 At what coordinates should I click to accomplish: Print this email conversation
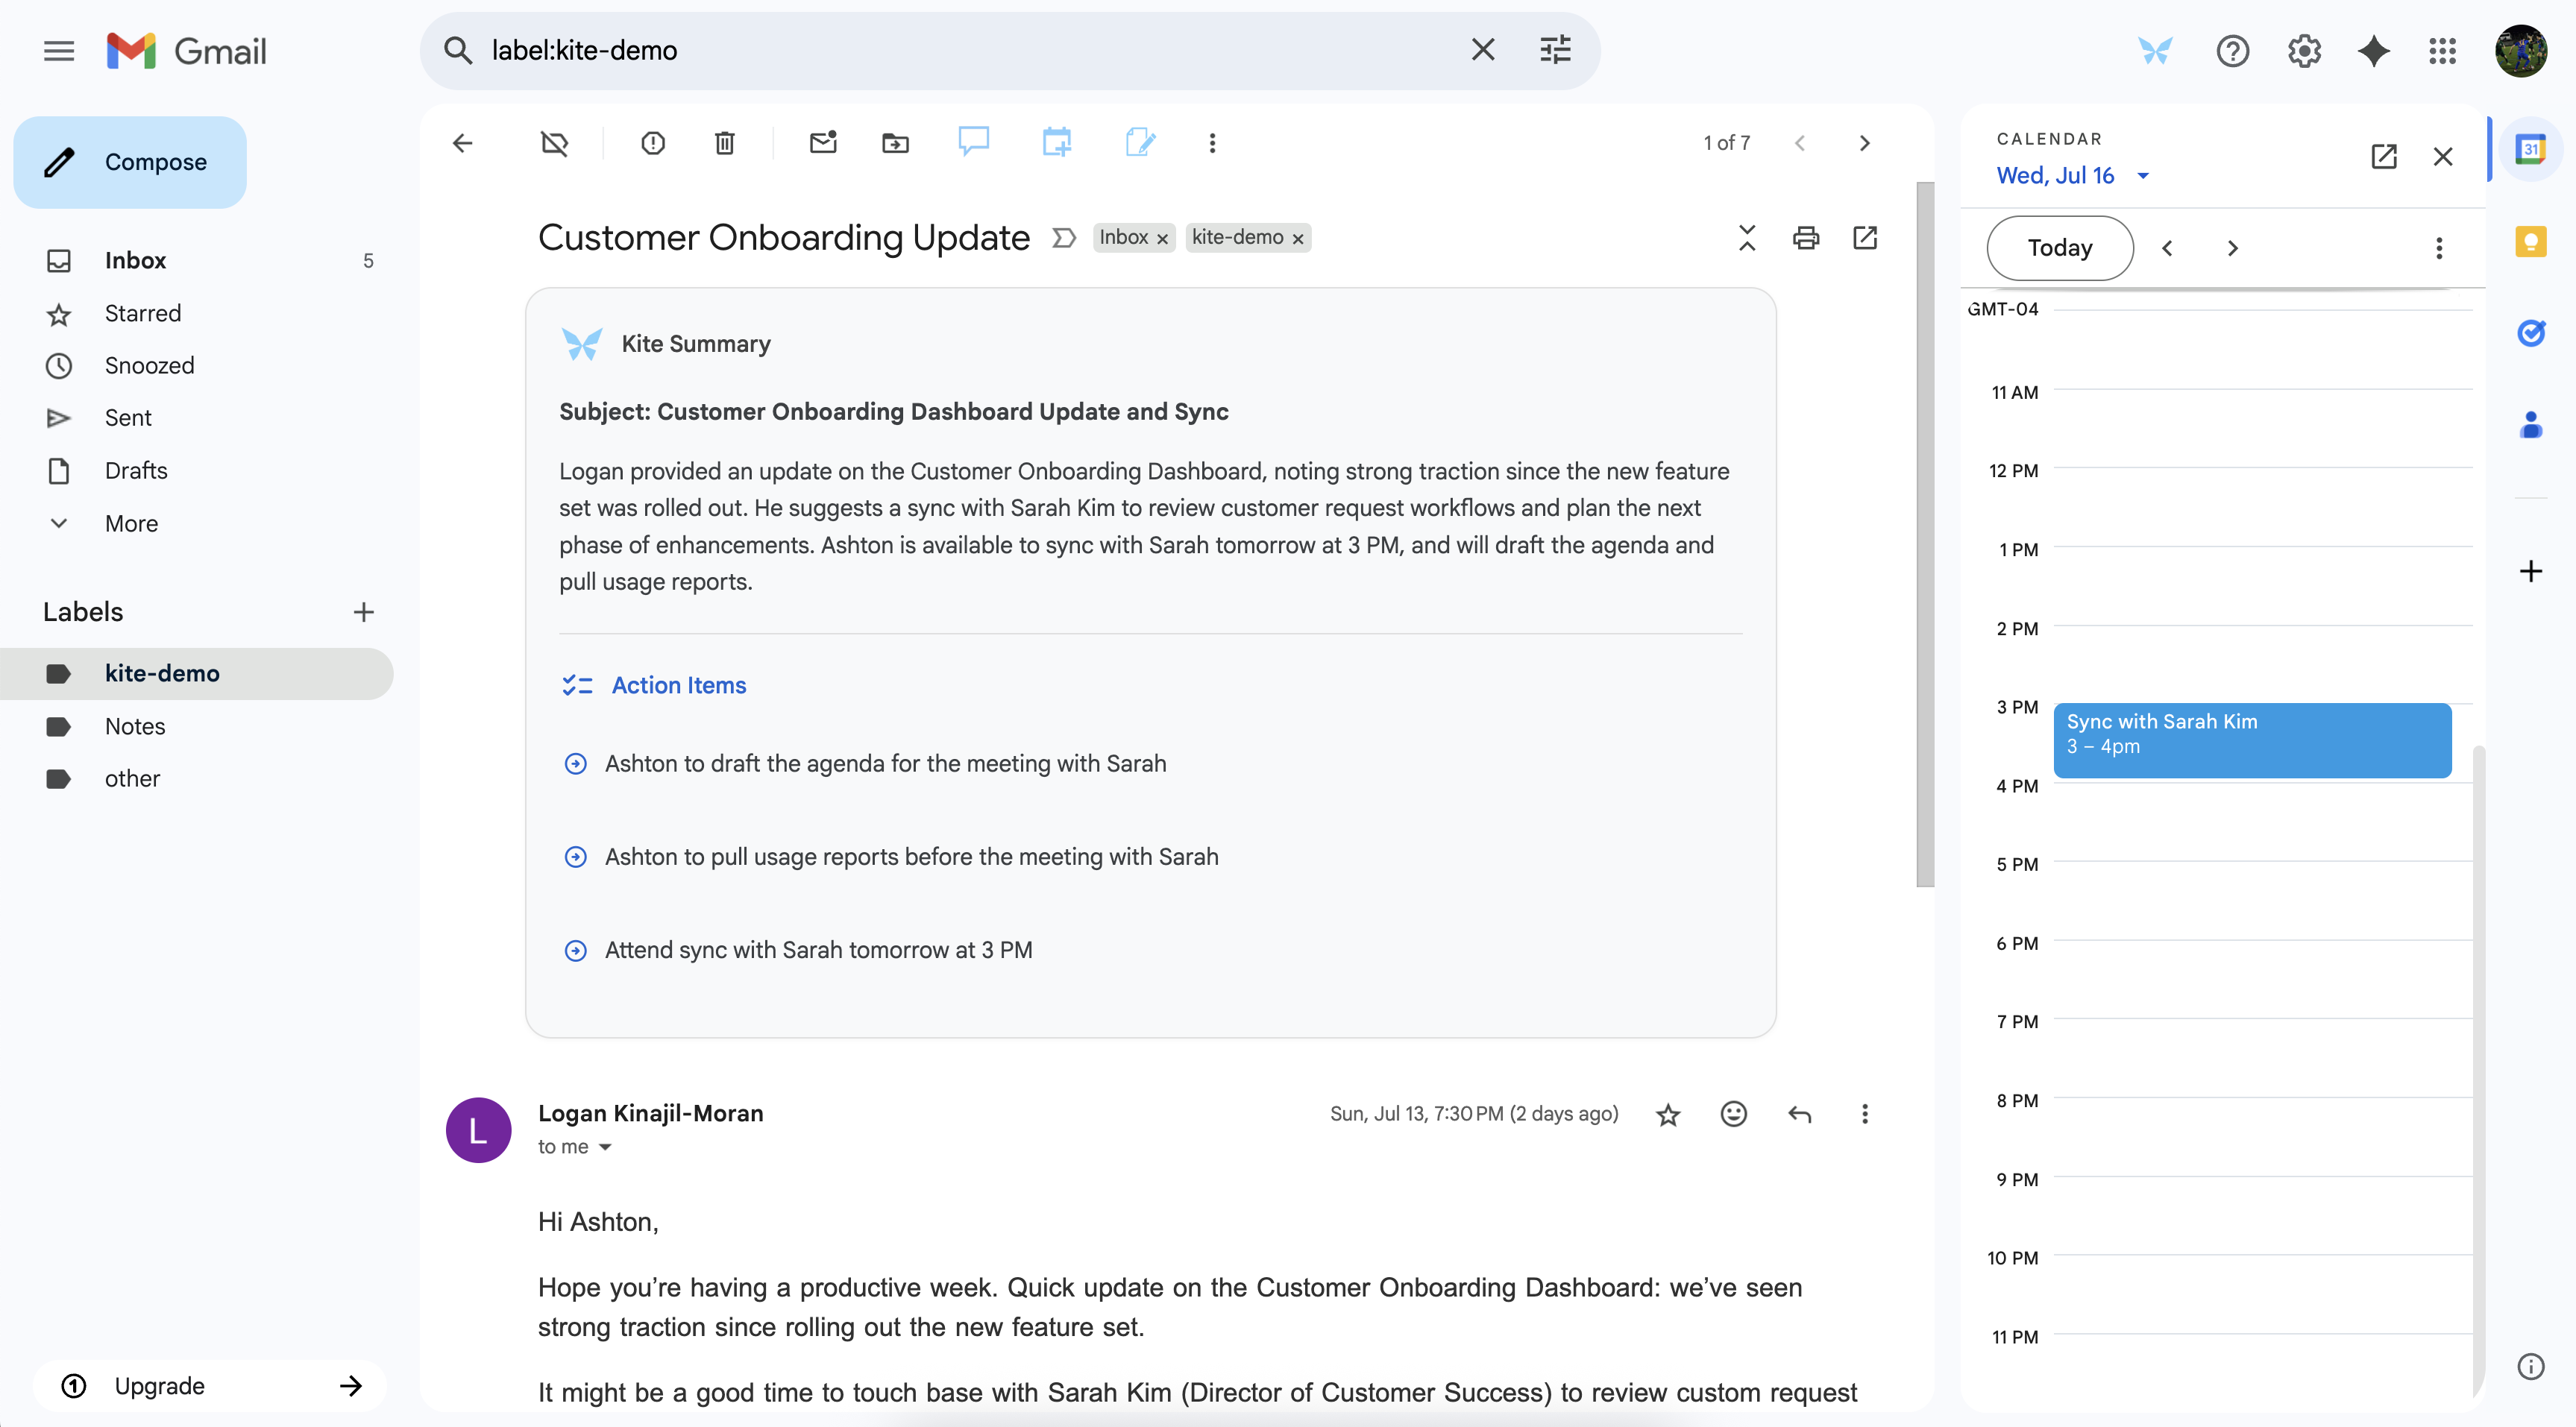point(1805,238)
